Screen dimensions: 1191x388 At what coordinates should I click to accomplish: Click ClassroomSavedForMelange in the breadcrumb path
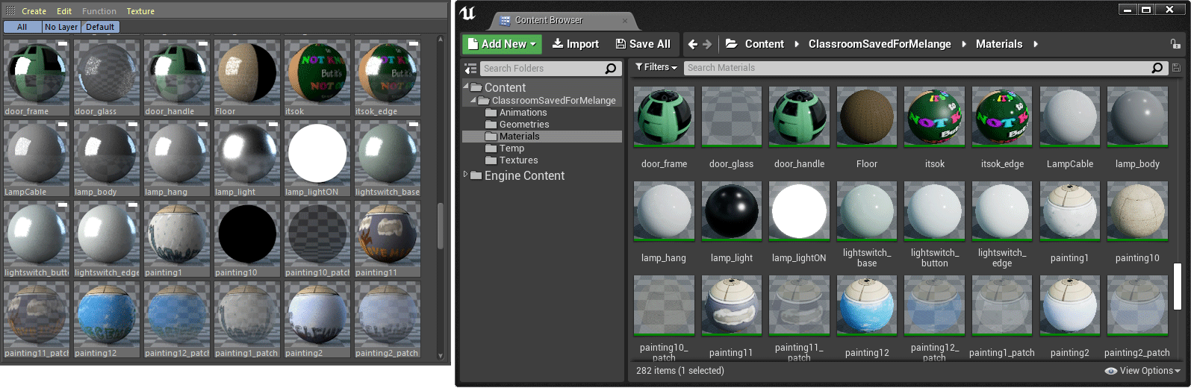[880, 44]
